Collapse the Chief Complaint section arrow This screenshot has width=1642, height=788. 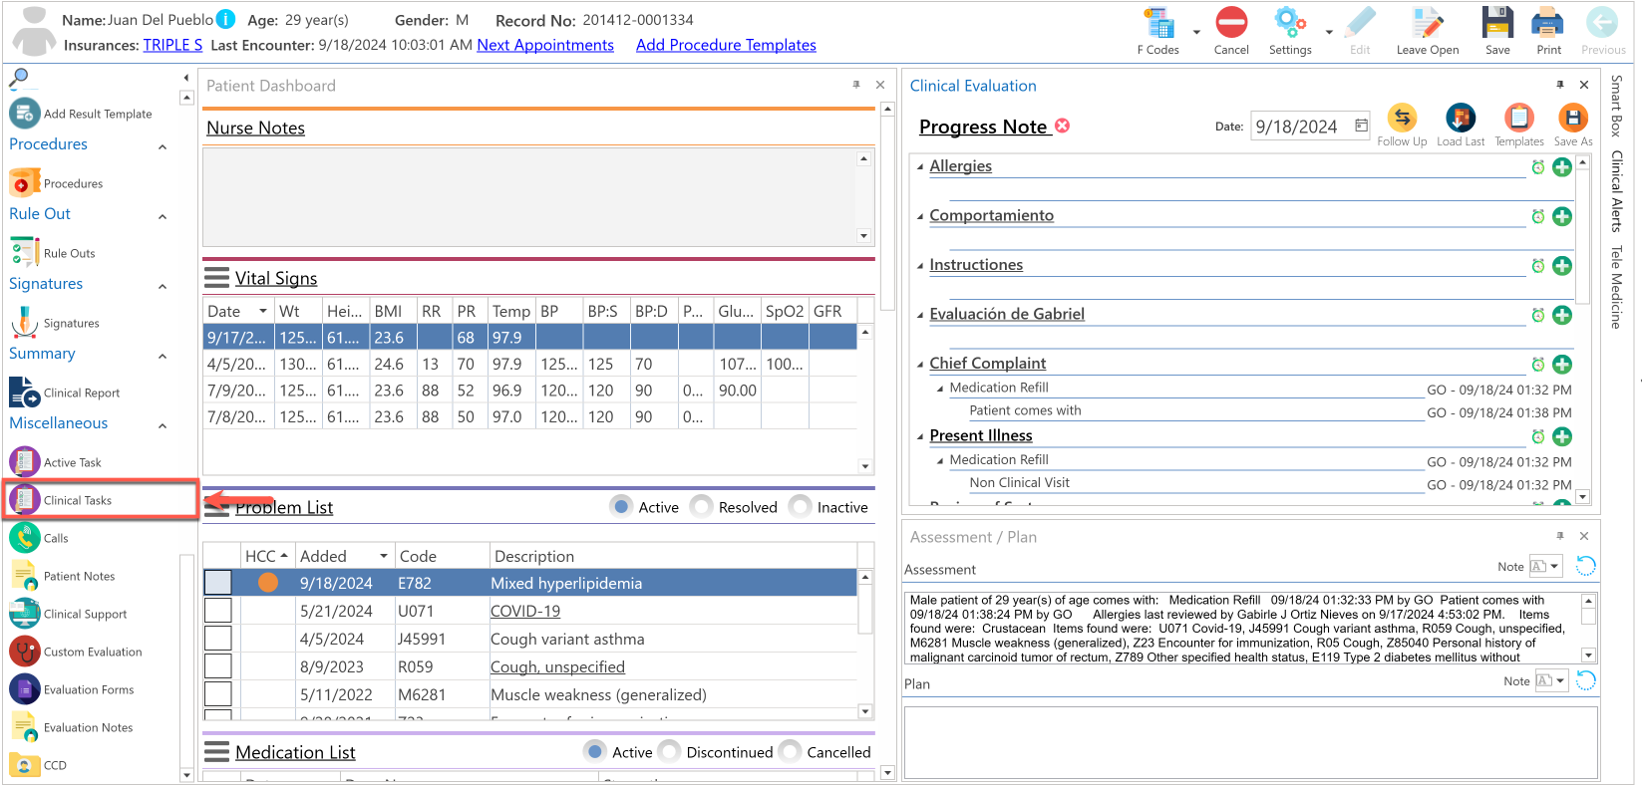pos(920,364)
